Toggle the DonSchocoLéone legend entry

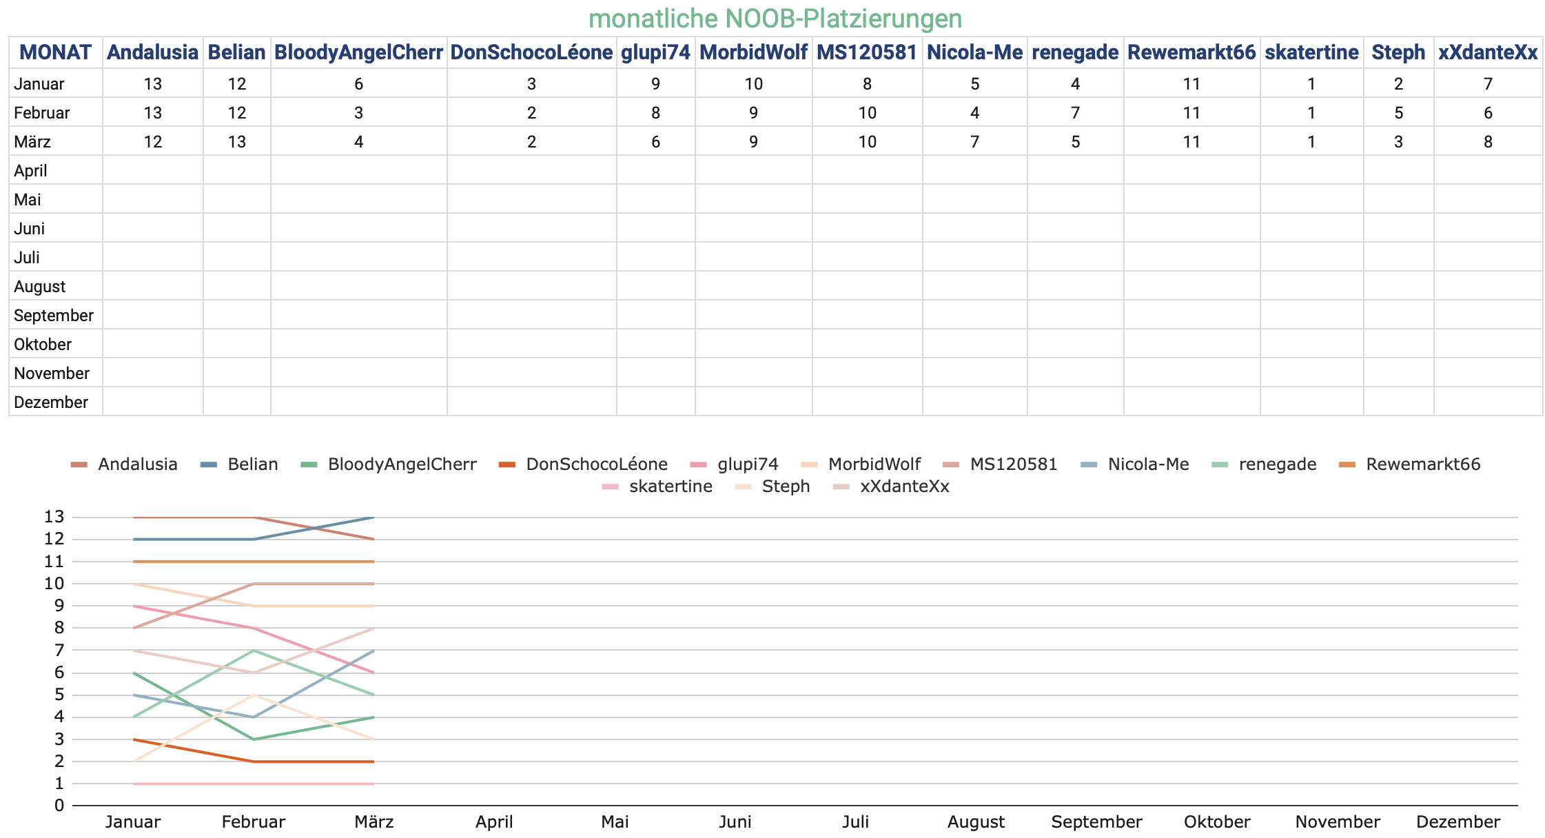click(583, 464)
